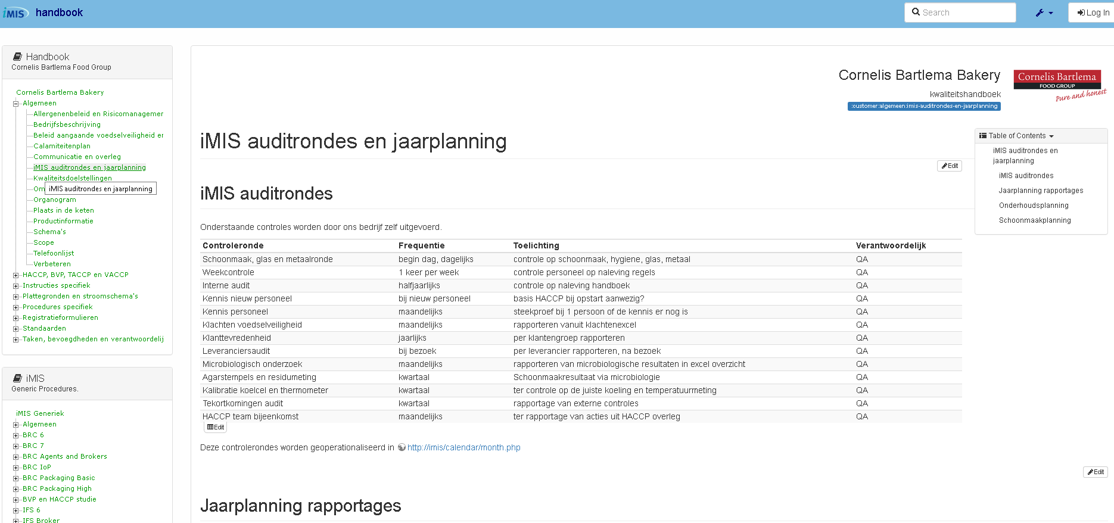Click the Frequentie column header

[421, 245]
